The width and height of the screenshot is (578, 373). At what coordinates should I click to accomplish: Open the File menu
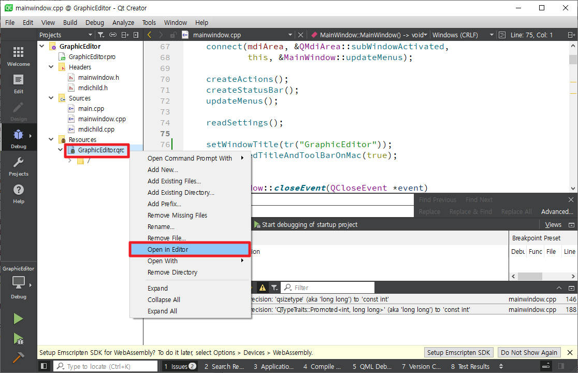pos(10,22)
